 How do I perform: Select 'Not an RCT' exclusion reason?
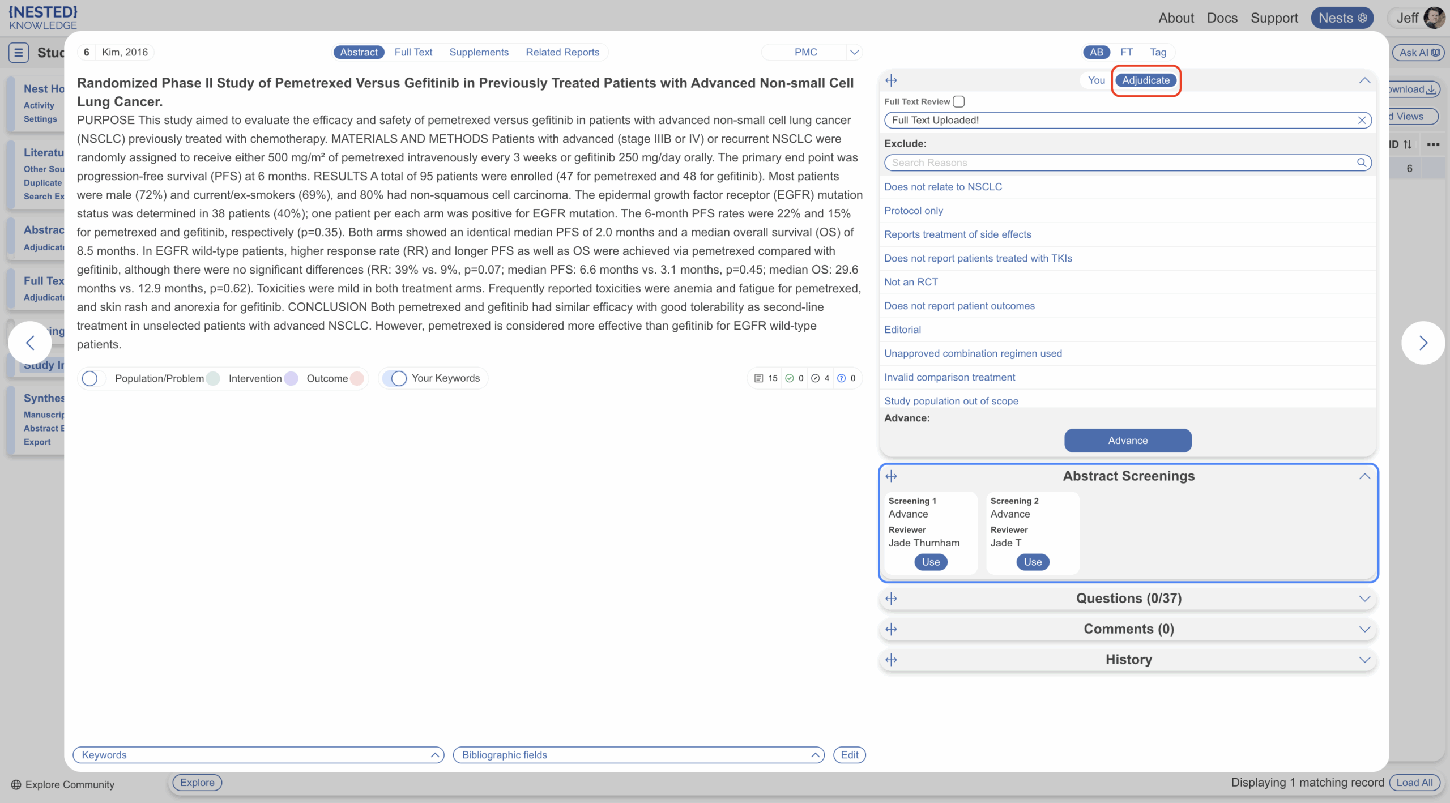(x=911, y=282)
